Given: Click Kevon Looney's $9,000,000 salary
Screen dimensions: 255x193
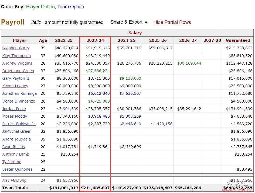Looking at the screenshot, I should (x=130, y=86).
